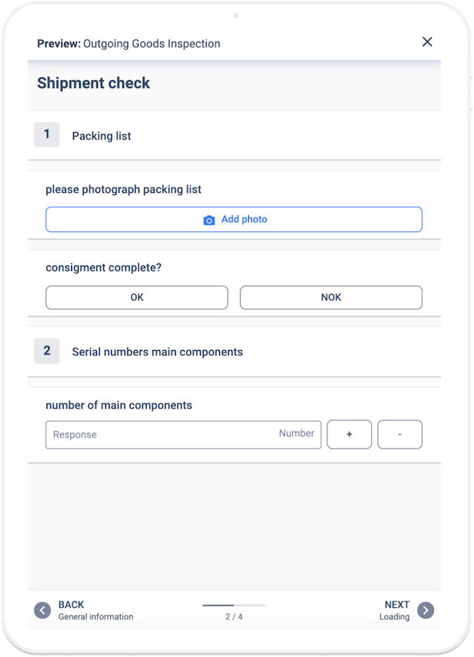Screen dimensions: 474x657
Task: Select the step 2 number badge
Action: click(x=47, y=351)
